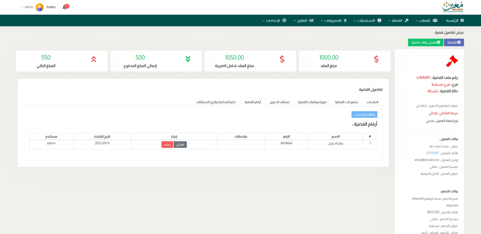
Task: Click the Mueen logo
Action: (453, 7)
